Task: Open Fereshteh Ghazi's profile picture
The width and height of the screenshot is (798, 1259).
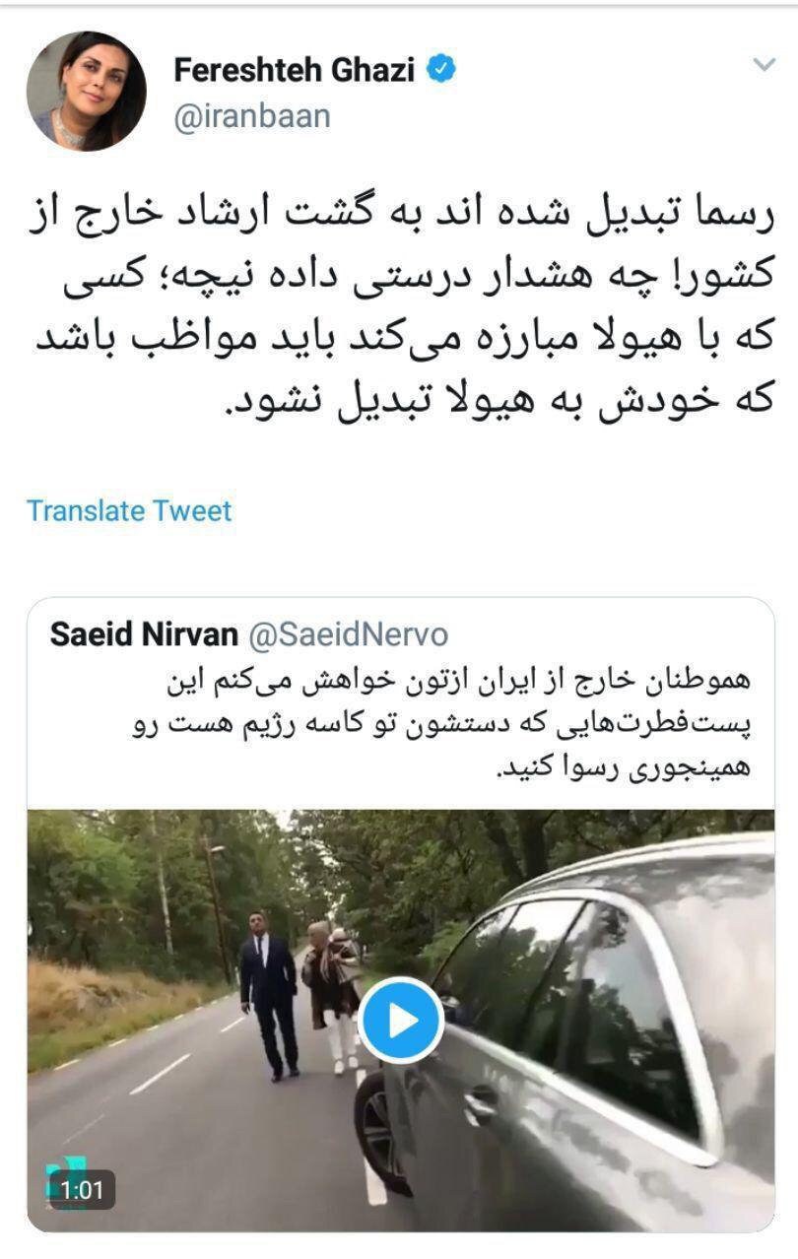Action: click(x=87, y=91)
